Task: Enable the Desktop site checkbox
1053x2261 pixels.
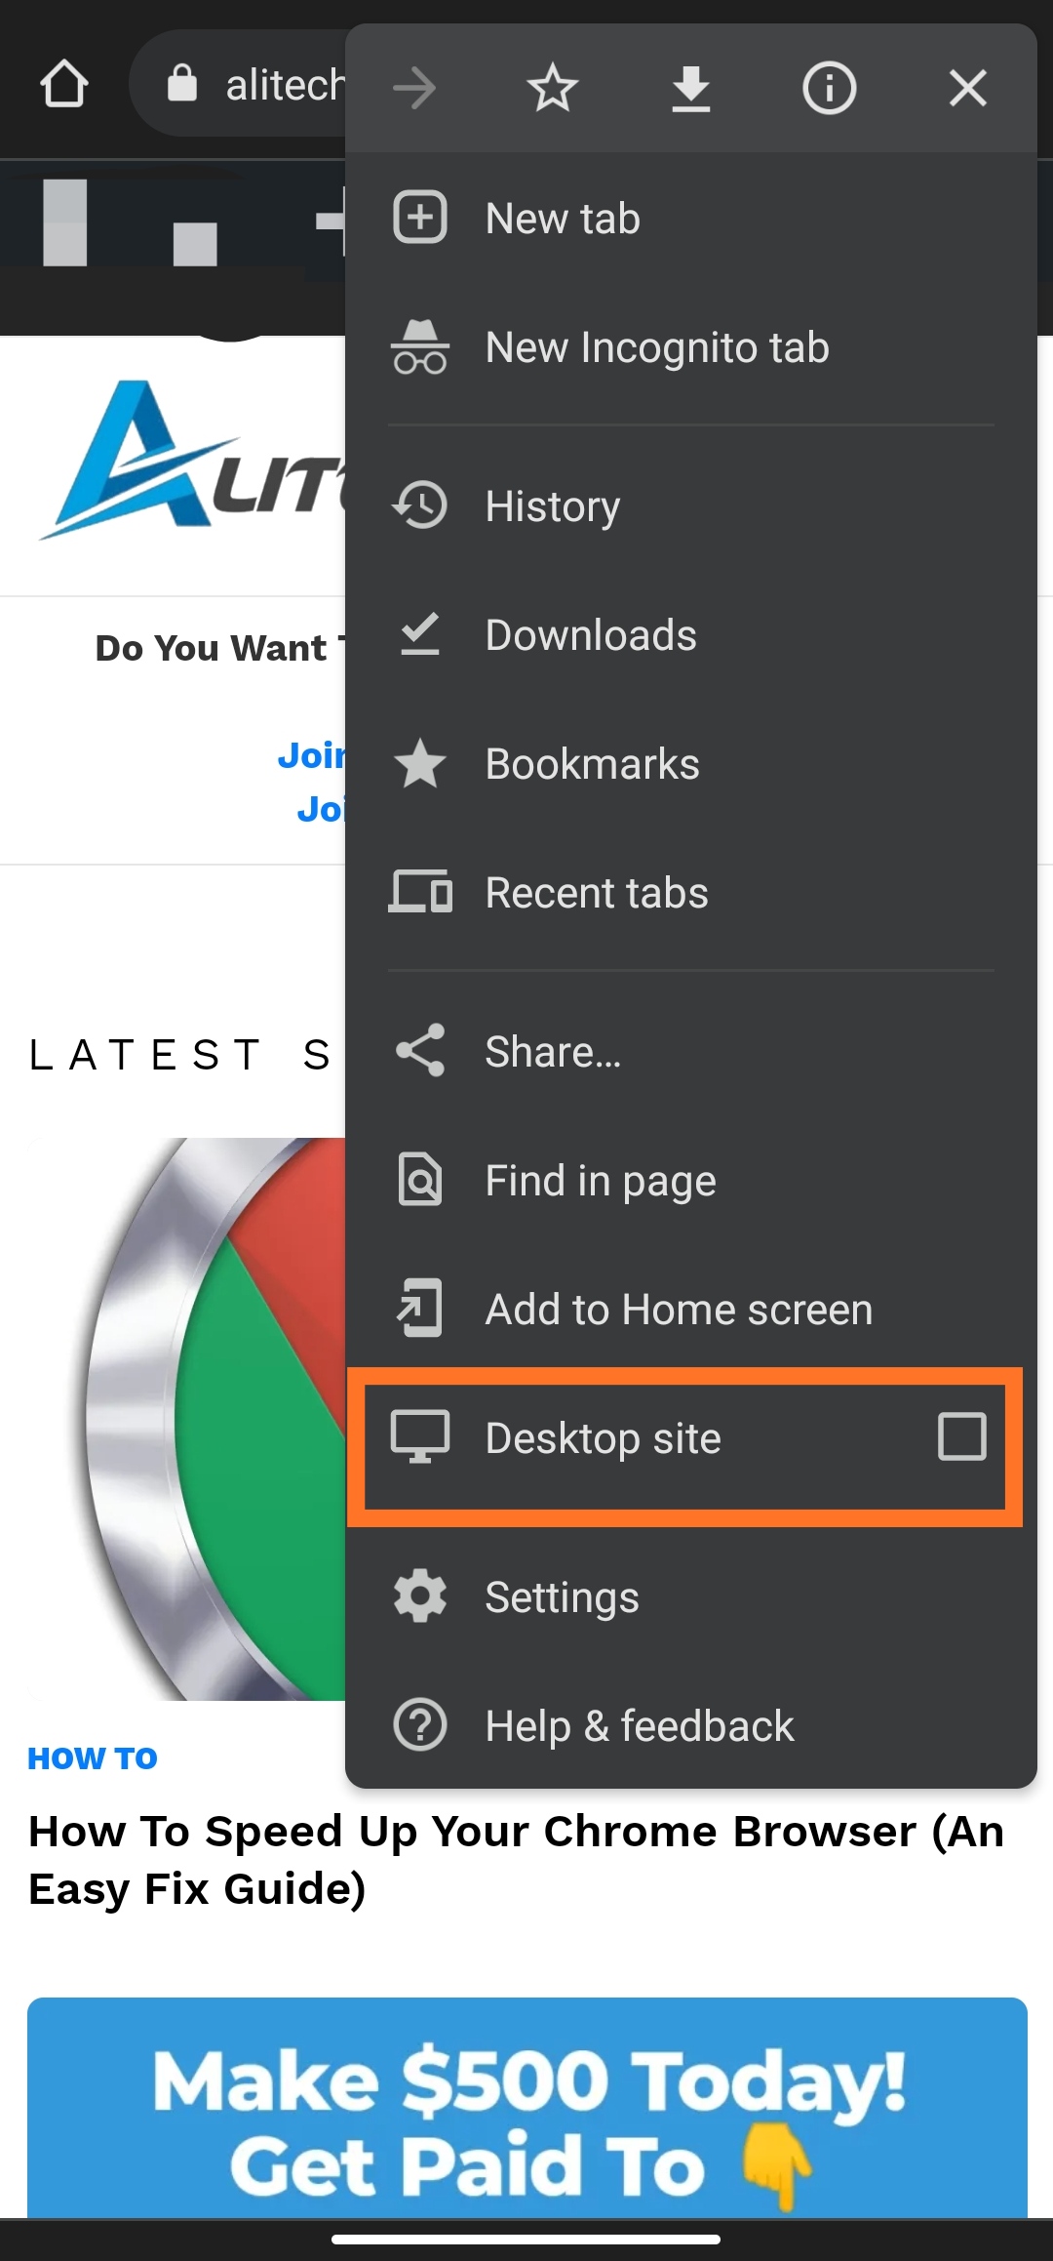Action: tap(962, 1436)
